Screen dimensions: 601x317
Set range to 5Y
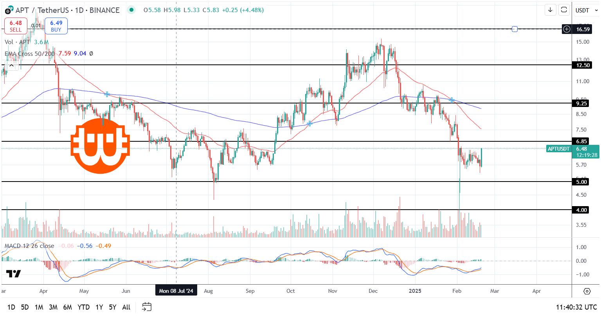(113, 307)
